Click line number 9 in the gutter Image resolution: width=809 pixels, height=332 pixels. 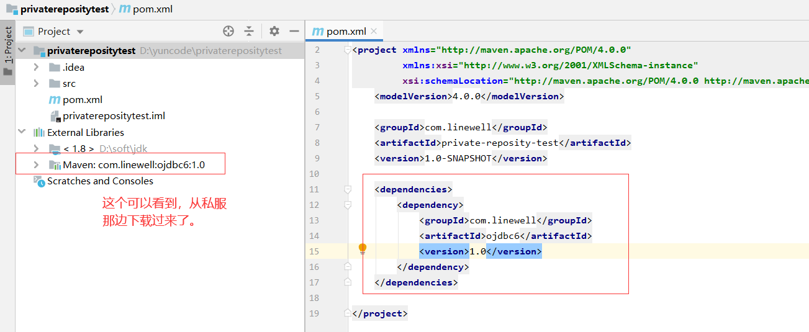[317, 158]
